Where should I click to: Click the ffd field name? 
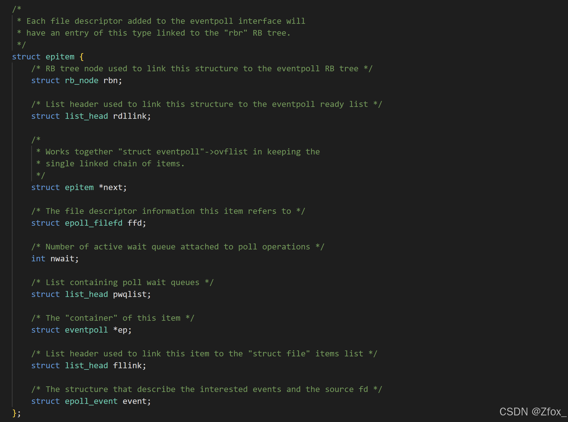coord(135,223)
